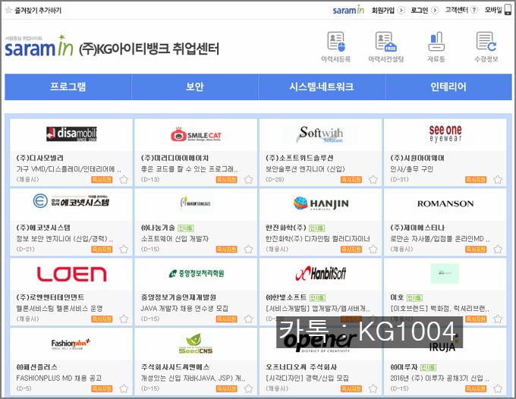Open the 고객센터 customer center link
516x399 pixels.
click(x=461, y=10)
